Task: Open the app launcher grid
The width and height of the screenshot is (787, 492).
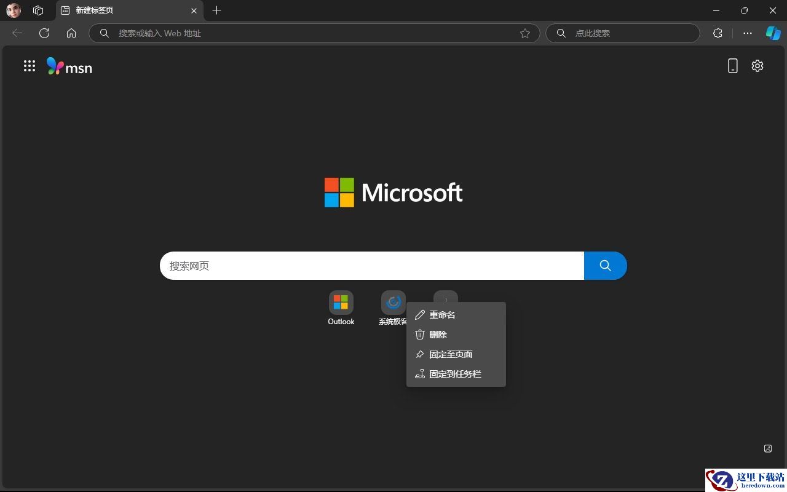Action: tap(30, 66)
